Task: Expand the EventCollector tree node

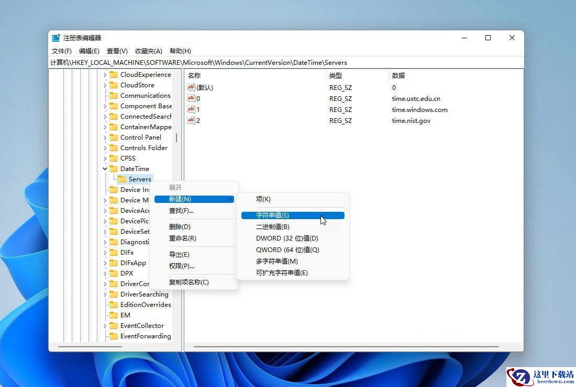Action: coord(105,326)
